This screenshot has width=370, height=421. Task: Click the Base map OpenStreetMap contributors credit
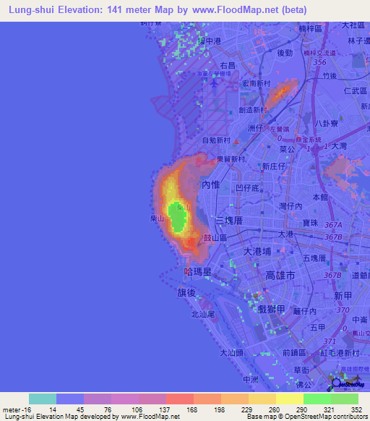click(307, 417)
